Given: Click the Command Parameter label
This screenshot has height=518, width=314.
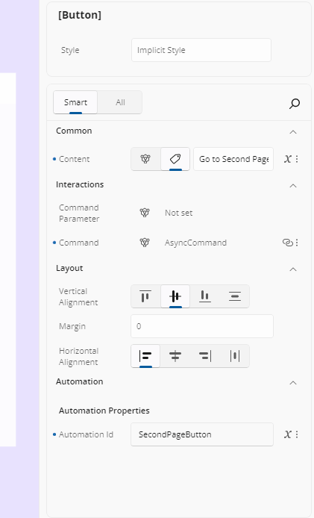Looking at the screenshot, I should tap(79, 213).
